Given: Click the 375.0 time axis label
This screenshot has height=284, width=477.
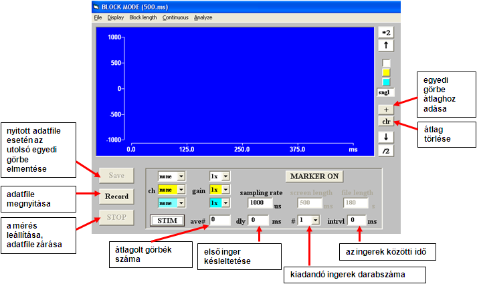Looking at the screenshot, I should point(297,150).
